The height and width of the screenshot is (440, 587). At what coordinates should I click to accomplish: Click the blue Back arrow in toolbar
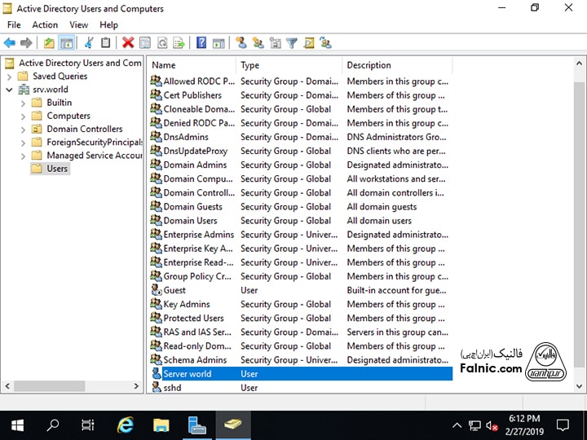coord(10,43)
